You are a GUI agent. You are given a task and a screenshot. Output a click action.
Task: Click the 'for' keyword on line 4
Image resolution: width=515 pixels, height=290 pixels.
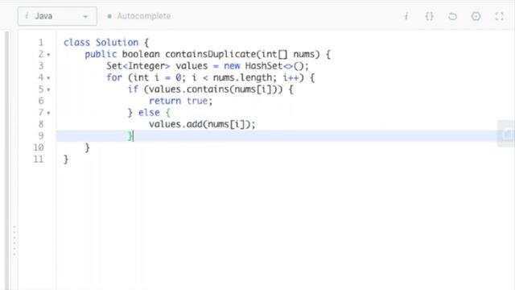coord(114,77)
